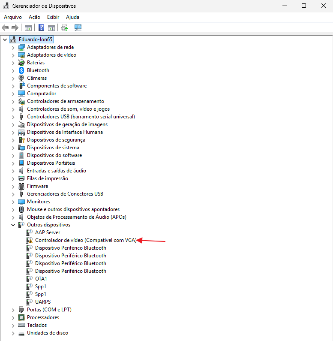Expand Adaptadores de rede category
333x341 pixels.
pyautogui.click(x=13, y=48)
